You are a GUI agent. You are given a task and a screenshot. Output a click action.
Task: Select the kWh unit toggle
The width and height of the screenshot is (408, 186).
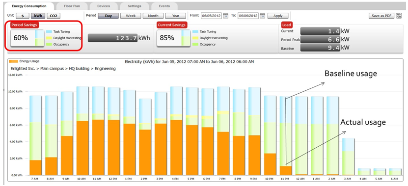click(x=38, y=16)
